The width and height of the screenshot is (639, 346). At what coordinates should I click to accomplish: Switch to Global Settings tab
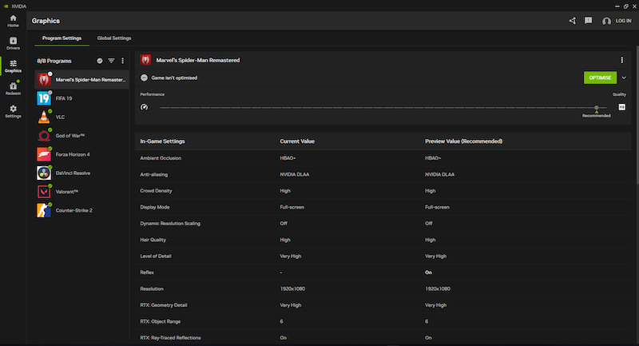(114, 38)
